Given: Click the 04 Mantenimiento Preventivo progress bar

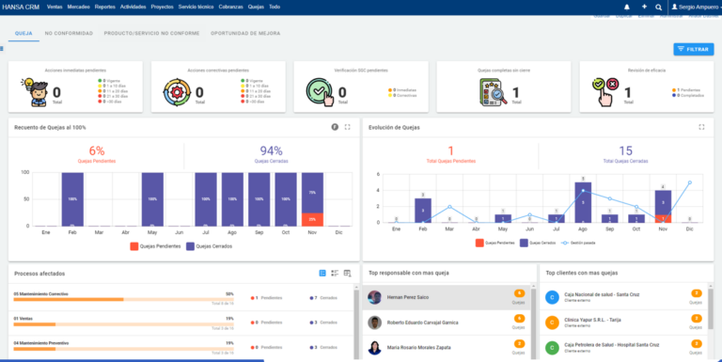Looking at the screenshot, I should pos(123,349).
